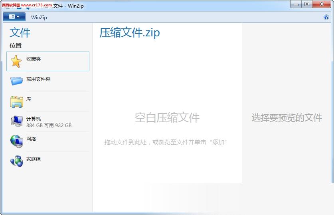This screenshot has width=334, height=215.
Task: Open the blue WinZip file menu button
Action: pos(14,17)
